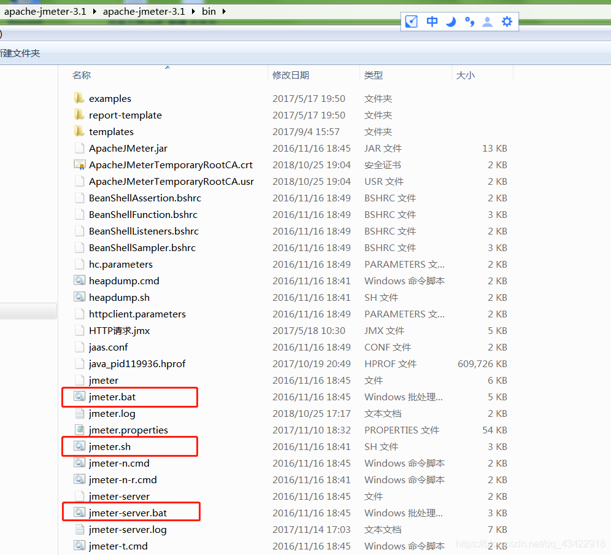The image size is (611, 555).
Task: Click the 安全证书 type cell
Action: coord(383,165)
